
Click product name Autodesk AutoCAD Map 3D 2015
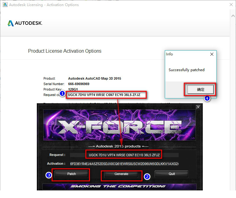94,78
